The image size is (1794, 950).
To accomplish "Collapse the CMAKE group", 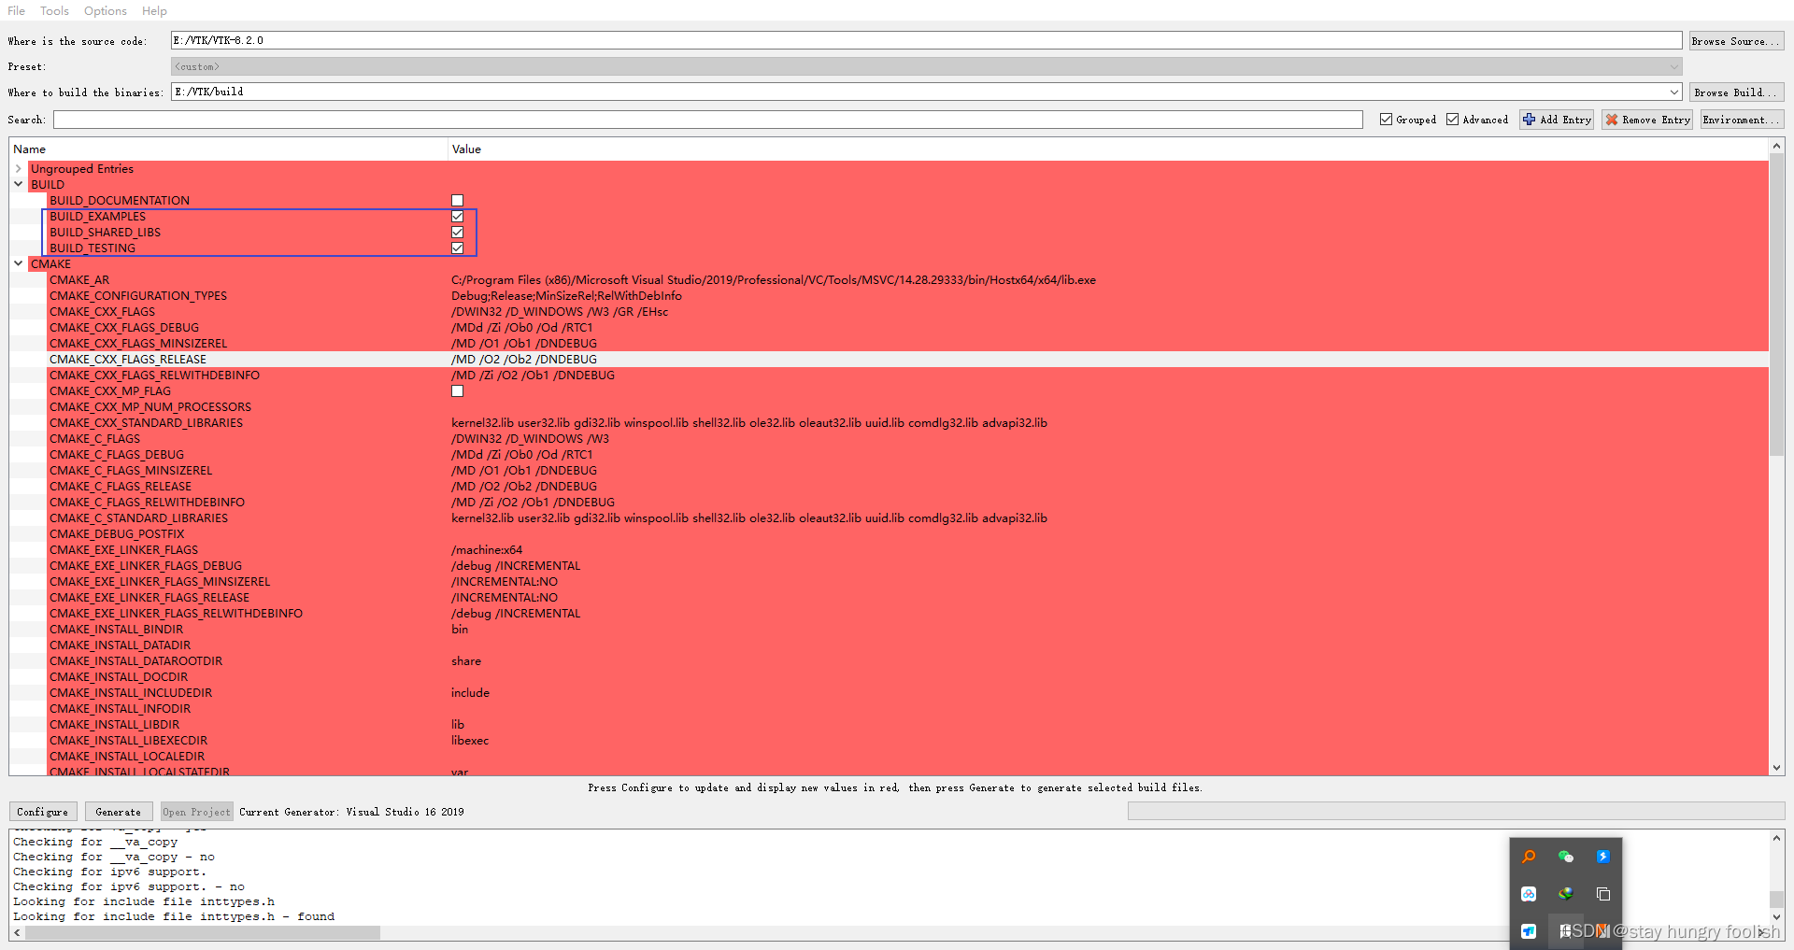I will [x=19, y=264].
